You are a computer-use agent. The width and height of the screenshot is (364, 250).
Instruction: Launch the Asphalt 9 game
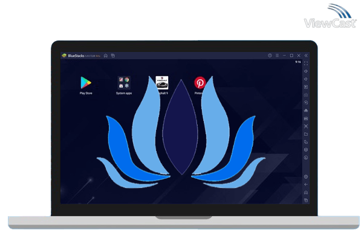[162, 85]
